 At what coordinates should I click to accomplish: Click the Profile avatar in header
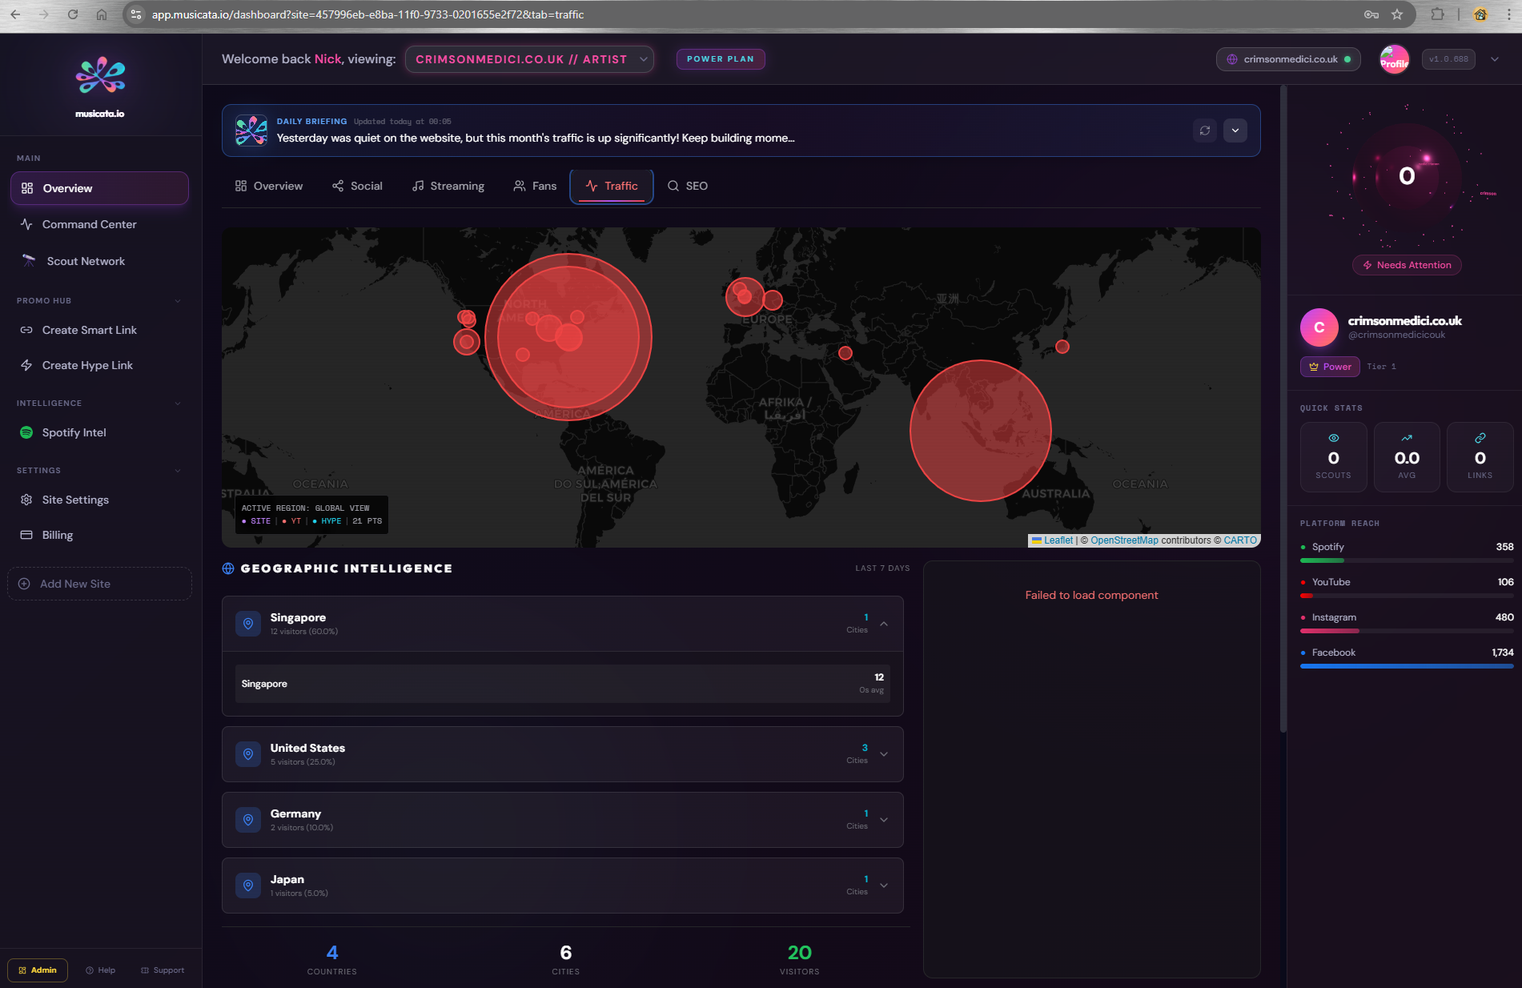click(1394, 59)
